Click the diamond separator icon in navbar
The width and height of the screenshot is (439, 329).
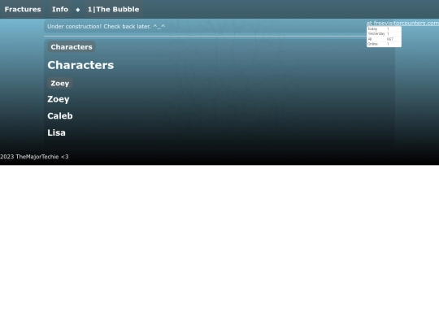tap(78, 10)
